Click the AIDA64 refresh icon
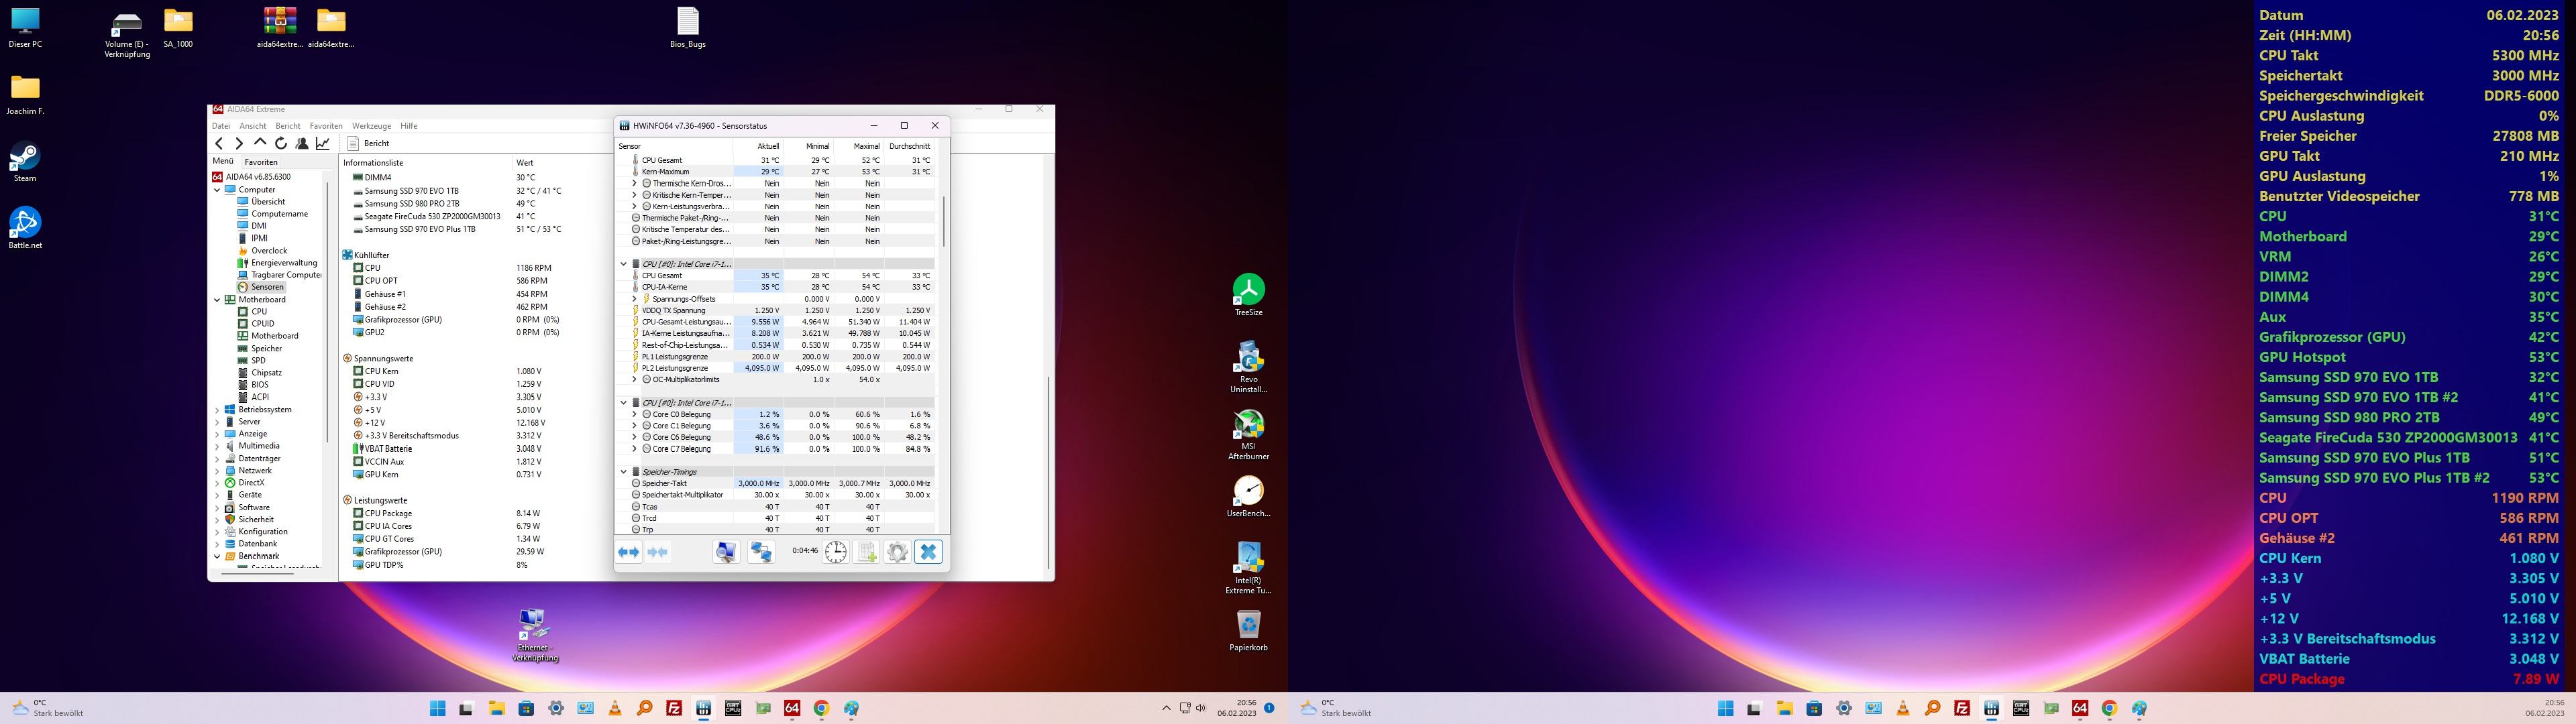 click(281, 144)
